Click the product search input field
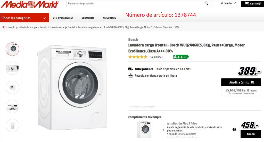 (135, 3)
